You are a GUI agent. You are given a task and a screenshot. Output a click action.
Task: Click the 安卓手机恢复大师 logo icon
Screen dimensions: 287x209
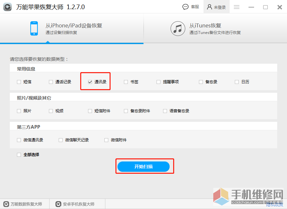coord(58,204)
